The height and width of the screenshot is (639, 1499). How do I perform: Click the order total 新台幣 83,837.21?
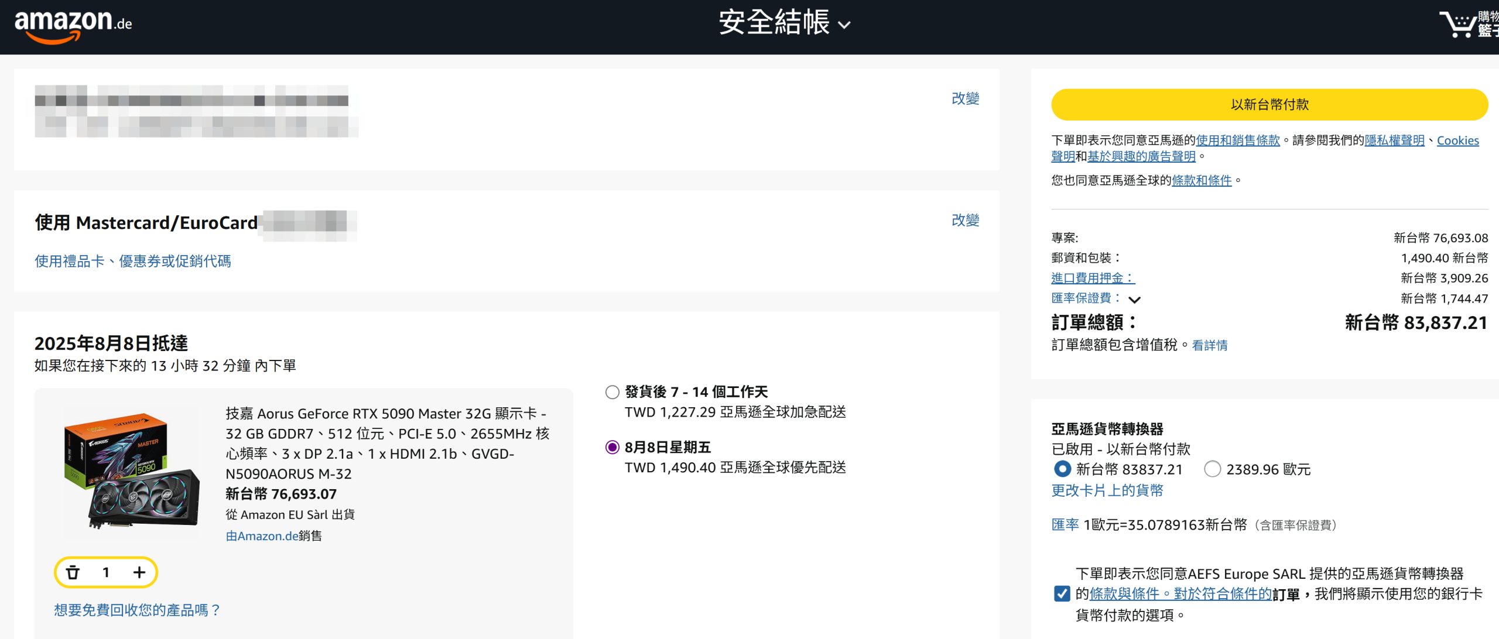(1416, 322)
